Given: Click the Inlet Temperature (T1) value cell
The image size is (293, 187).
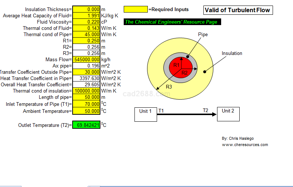Looking at the screenshot, I should pyautogui.click(x=86, y=104).
